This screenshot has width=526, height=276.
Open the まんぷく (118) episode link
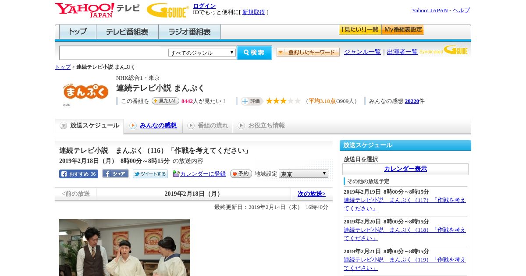click(x=405, y=234)
